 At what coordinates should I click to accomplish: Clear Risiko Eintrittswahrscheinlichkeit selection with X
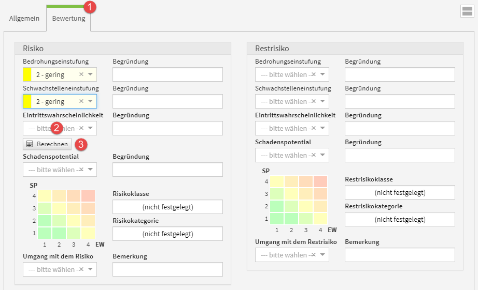81,128
